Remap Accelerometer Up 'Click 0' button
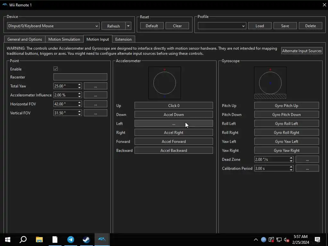328x246 pixels. [174, 106]
